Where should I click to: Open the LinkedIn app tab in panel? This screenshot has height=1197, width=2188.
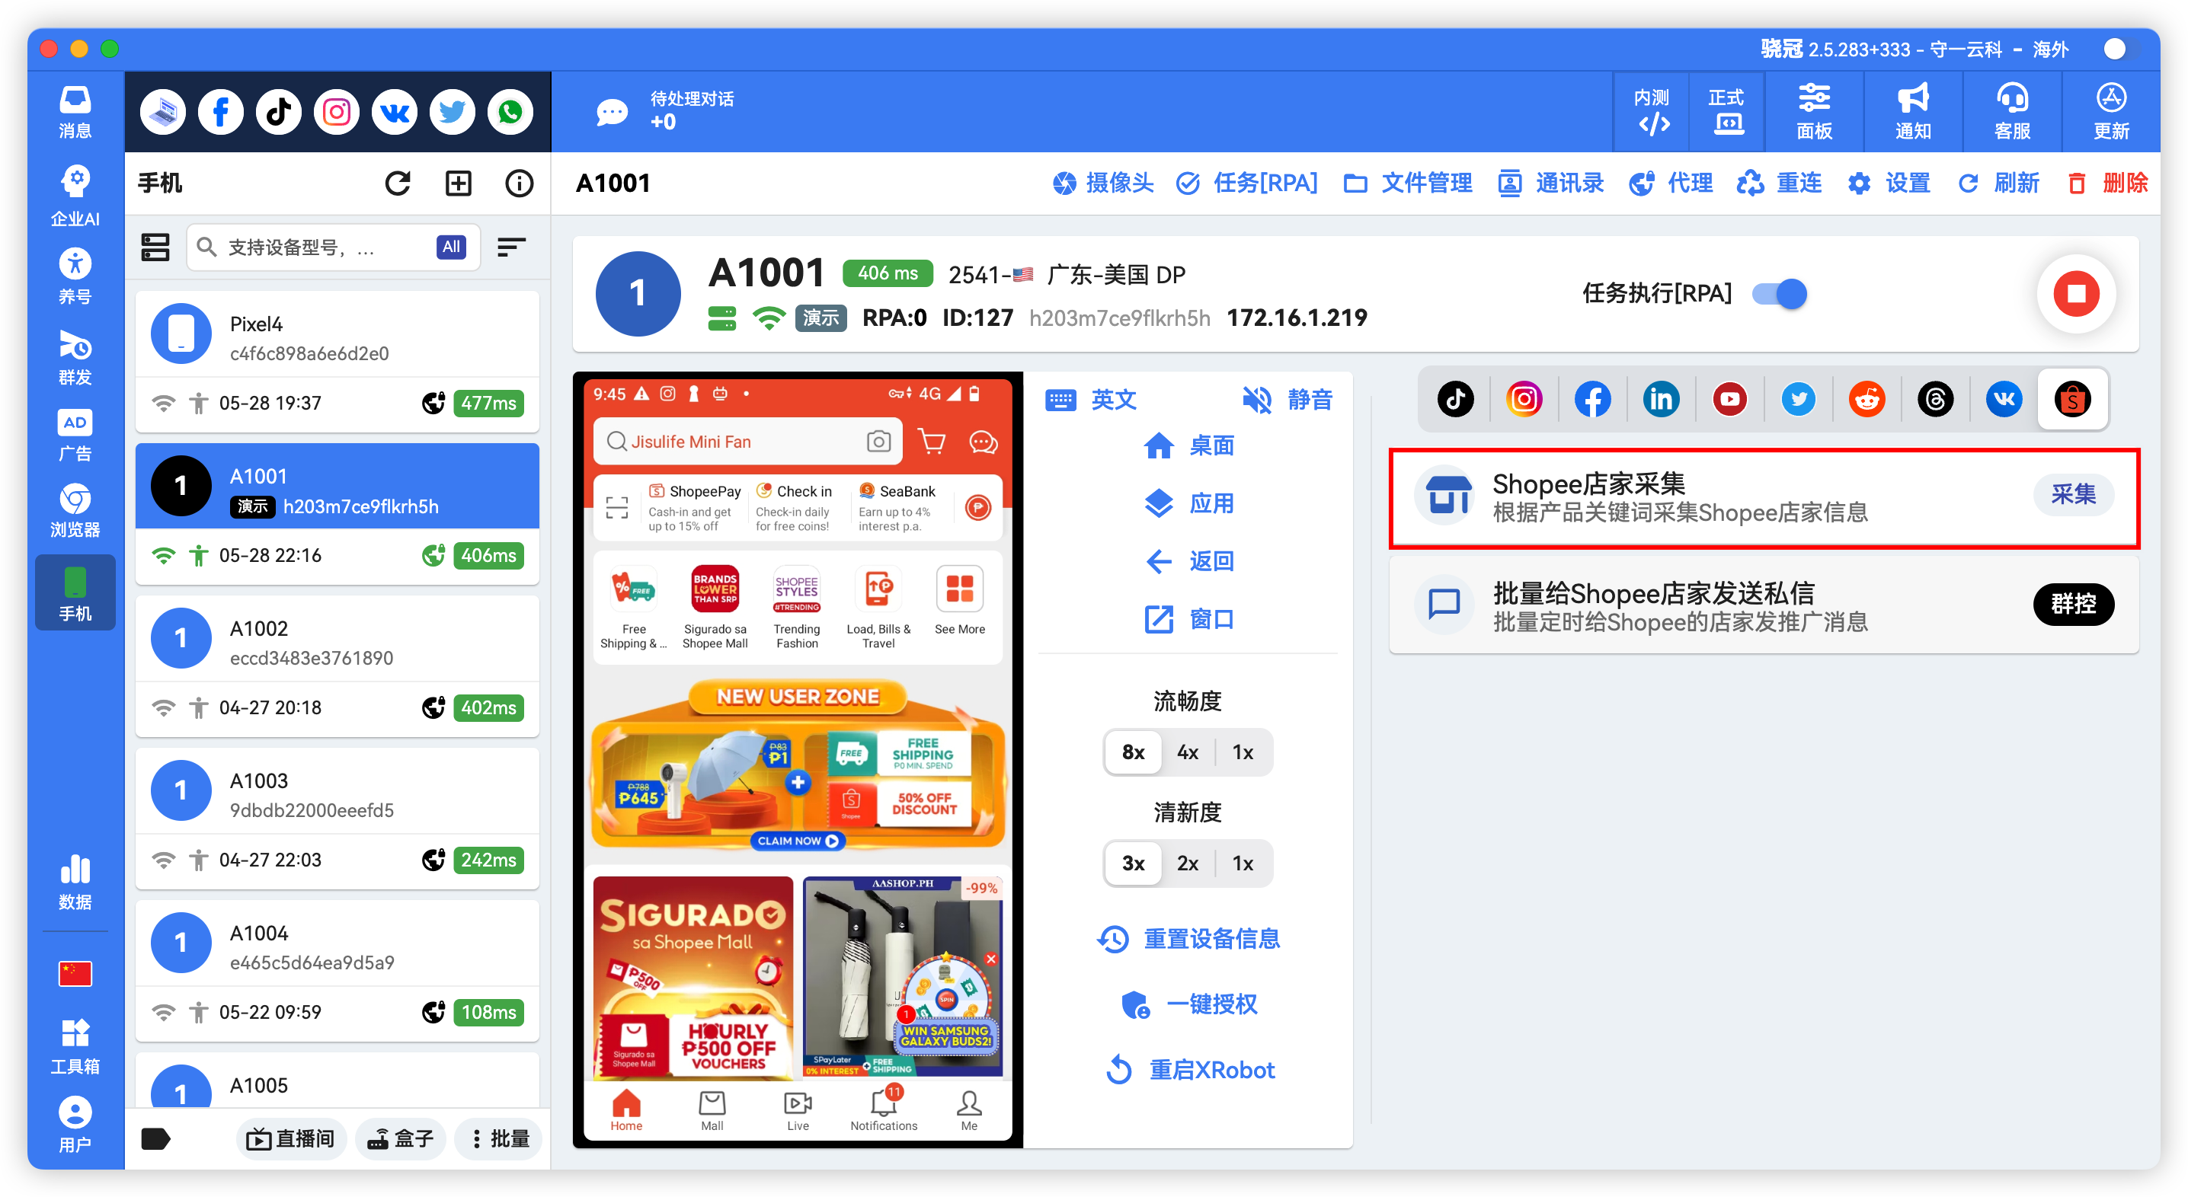pos(1662,399)
